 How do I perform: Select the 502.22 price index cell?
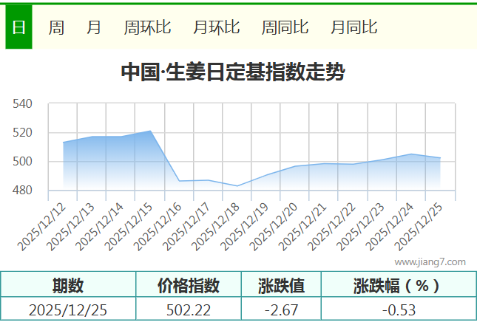pos(189,310)
